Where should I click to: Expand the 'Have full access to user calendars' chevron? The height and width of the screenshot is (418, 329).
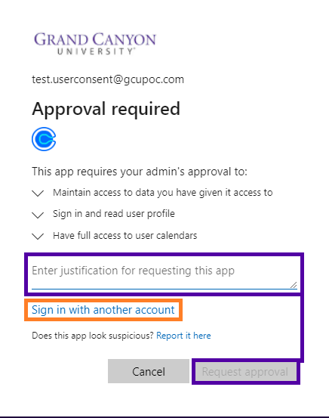click(x=38, y=236)
